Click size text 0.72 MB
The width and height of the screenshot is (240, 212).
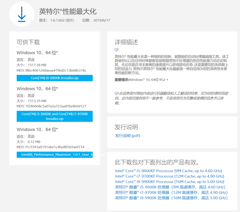pos(34,142)
